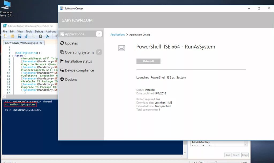This screenshot has height=163, width=274.
Task: Open the View menu in PowerShell ISE
Action: pyautogui.click(x=20, y=31)
